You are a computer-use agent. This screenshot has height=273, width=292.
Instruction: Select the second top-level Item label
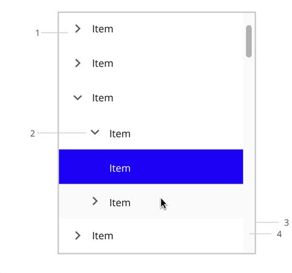click(x=103, y=63)
